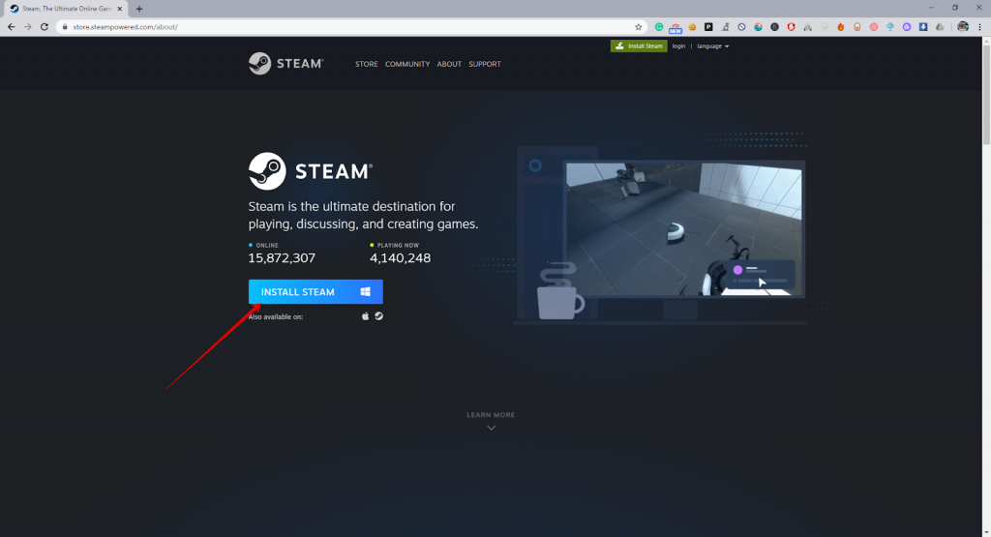Click the blue Install Steam button
Viewport: 991px width, 537px height.
click(x=315, y=292)
